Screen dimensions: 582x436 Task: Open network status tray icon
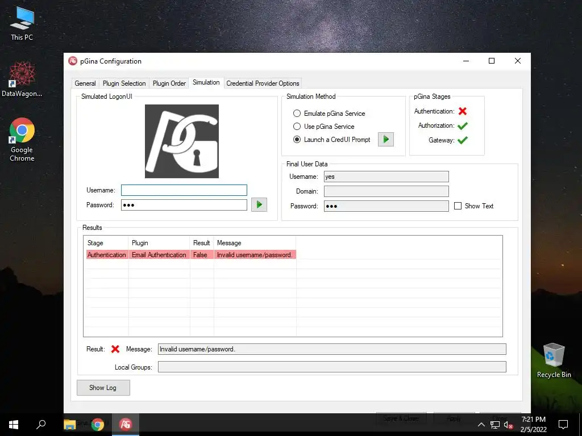(x=495, y=425)
